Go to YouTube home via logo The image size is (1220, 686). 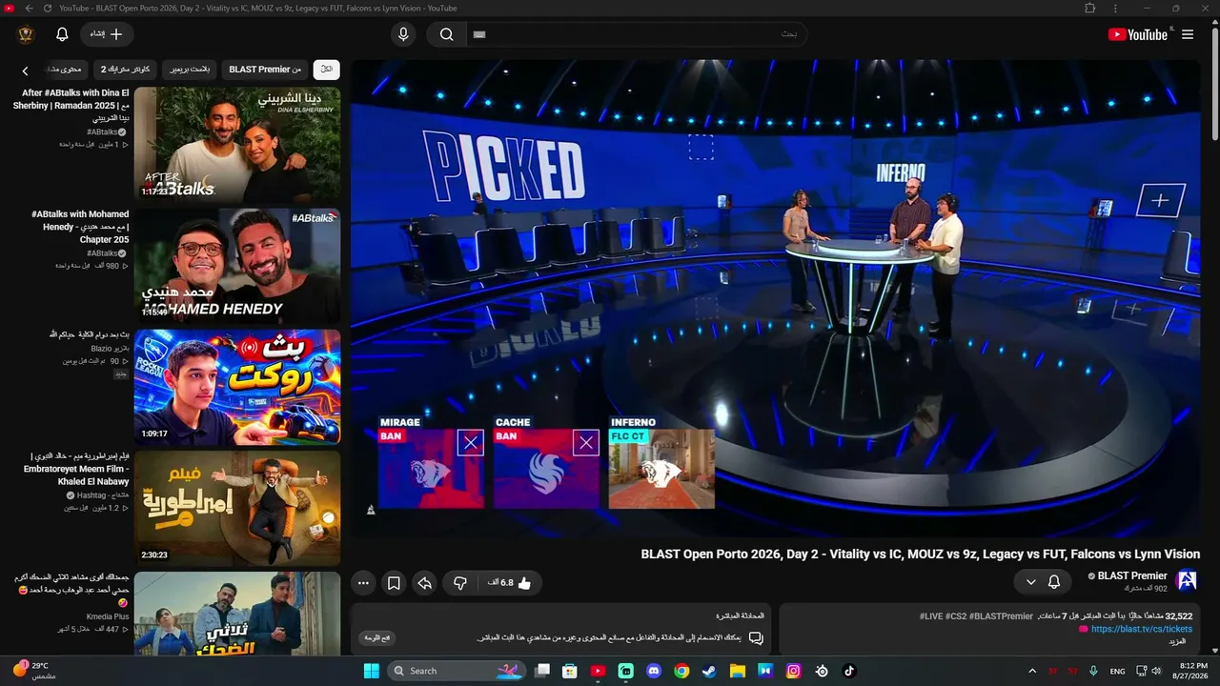click(1137, 34)
